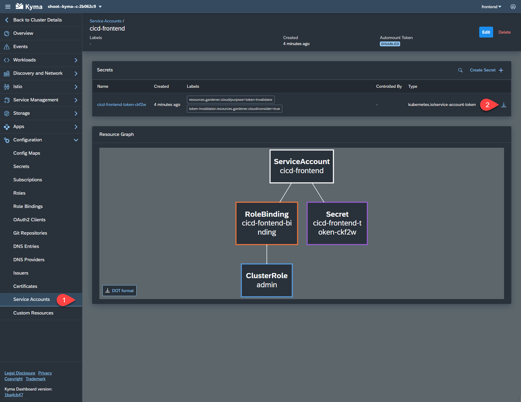Viewport: 521px width, 402px height.
Task: Click the Storage icon in sidebar
Action: [7, 113]
